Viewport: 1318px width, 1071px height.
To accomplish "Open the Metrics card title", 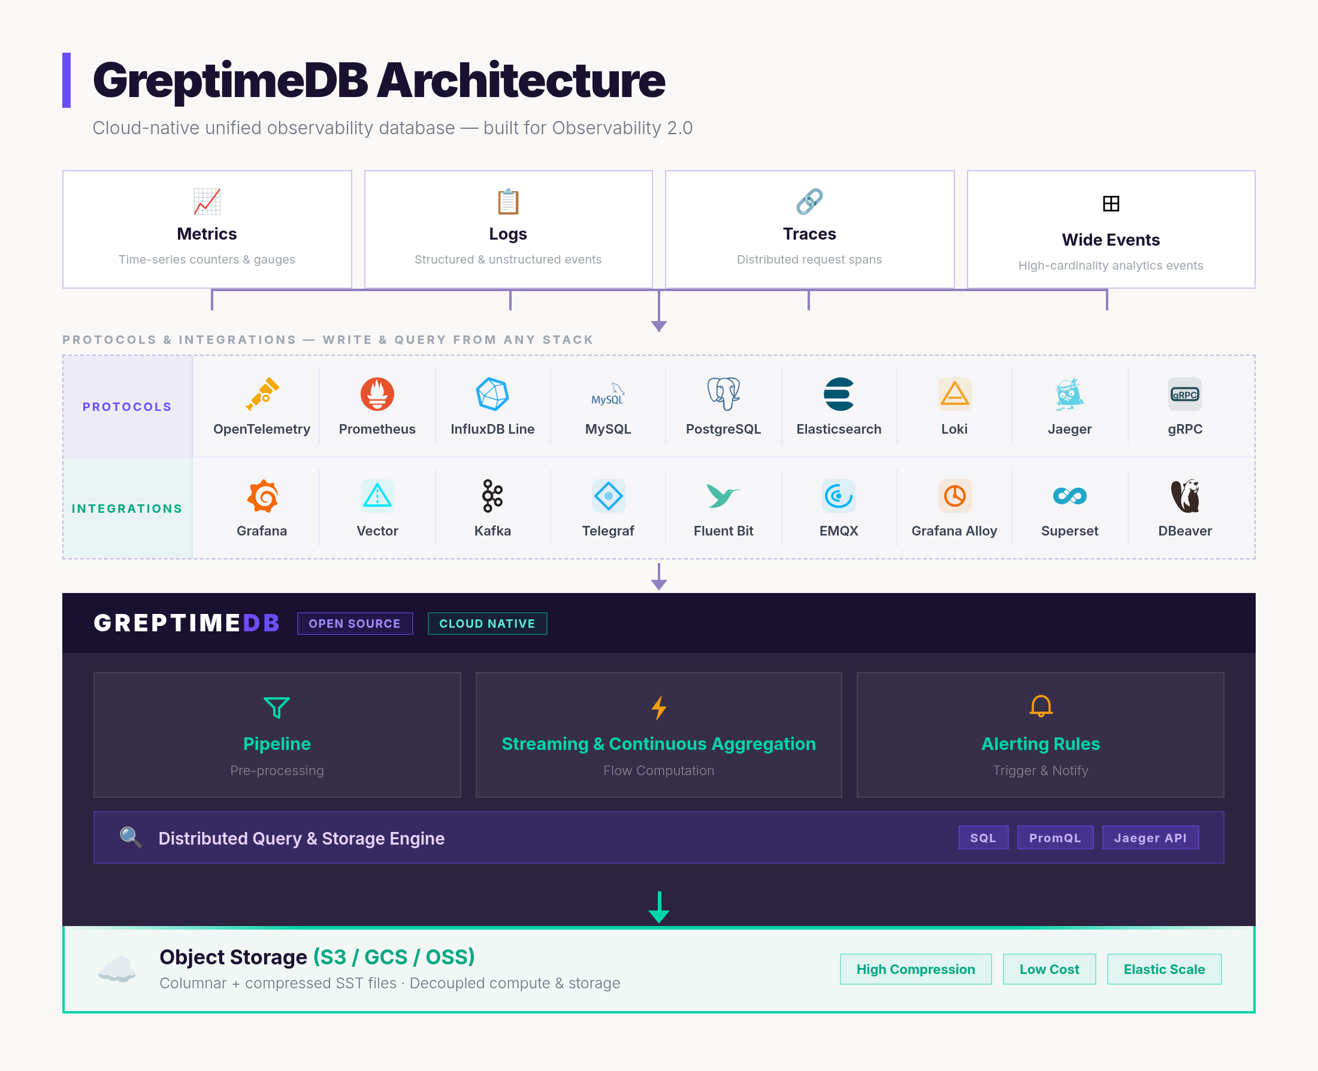I will click(207, 234).
